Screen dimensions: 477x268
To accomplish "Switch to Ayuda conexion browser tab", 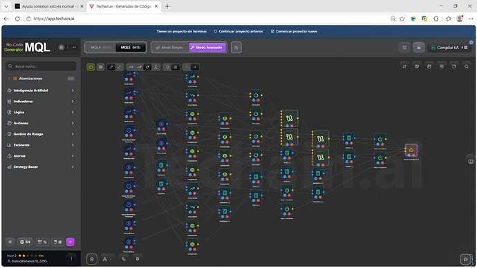I will [x=48, y=6].
